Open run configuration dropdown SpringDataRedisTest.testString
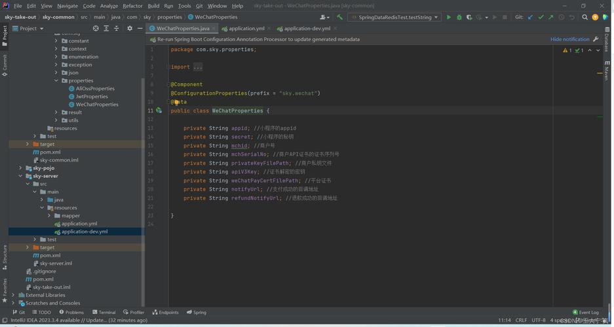Screen dimensions: 614x327 click(x=394, y=17)
